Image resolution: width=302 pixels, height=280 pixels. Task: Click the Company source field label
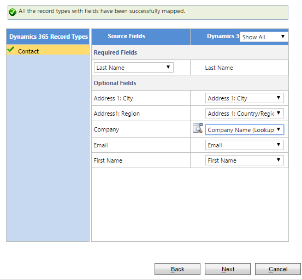click(106, 130)
